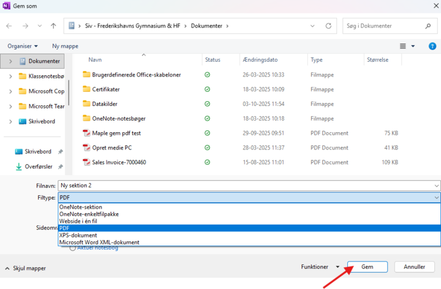Open the Filnavn dropdown arrow
The height and width of the screenshot is (289, 441).
tap(435, 186)
